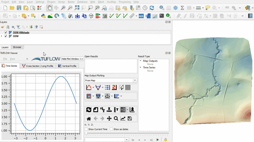Click the pan arrows icon in plot toolbar
This screenshot has width=254, height=142.
109,119
